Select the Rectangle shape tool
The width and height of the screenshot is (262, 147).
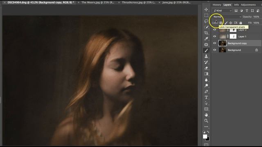pos(206,109)
